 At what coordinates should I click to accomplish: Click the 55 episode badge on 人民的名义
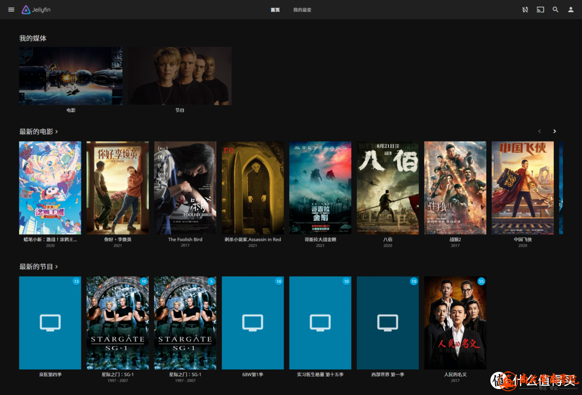(x=481, y=281)
